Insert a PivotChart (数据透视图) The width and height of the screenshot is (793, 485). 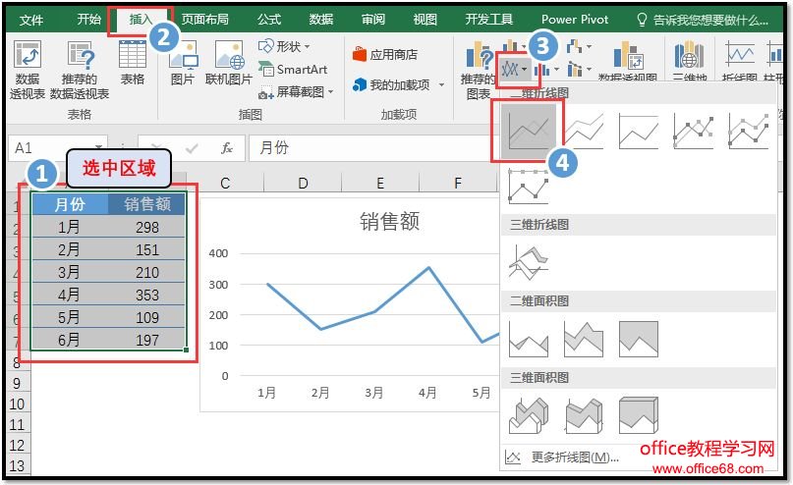[x=628, y=61]
